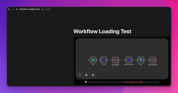The image size is (178, 93).
Task: Open the "this workflow's code" link
Action: [x=134, y=82]
